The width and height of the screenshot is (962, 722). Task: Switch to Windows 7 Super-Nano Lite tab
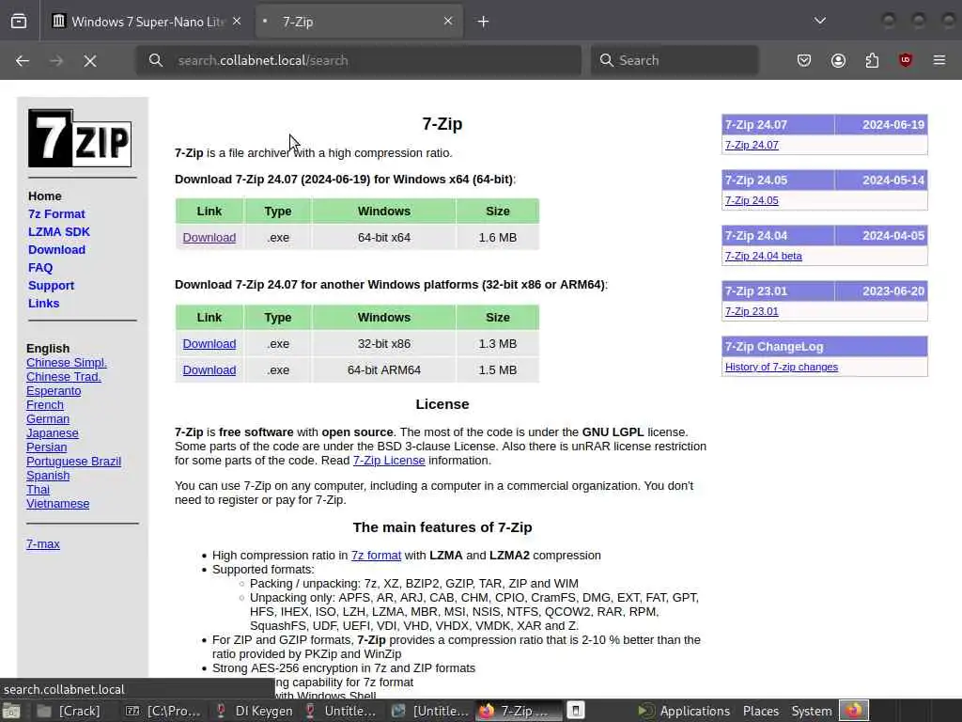tap(147, 22)
